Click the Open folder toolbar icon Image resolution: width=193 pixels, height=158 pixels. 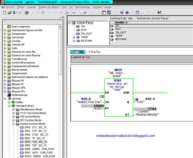(9, 13)
